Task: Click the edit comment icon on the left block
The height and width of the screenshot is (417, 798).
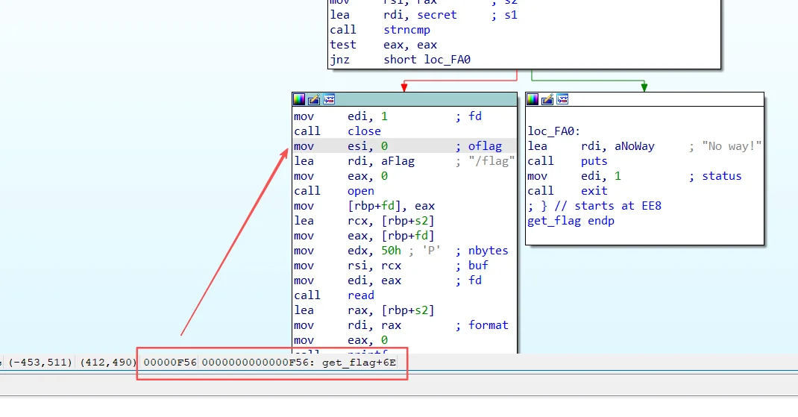Action: [x=314, y=99]
